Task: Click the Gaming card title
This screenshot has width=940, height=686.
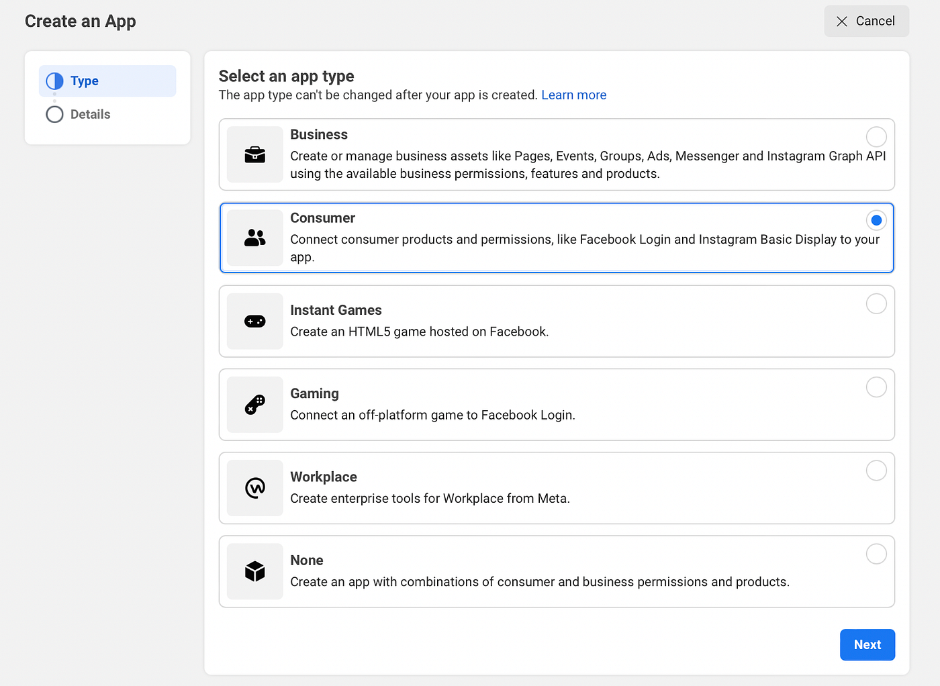Action: 314,393
